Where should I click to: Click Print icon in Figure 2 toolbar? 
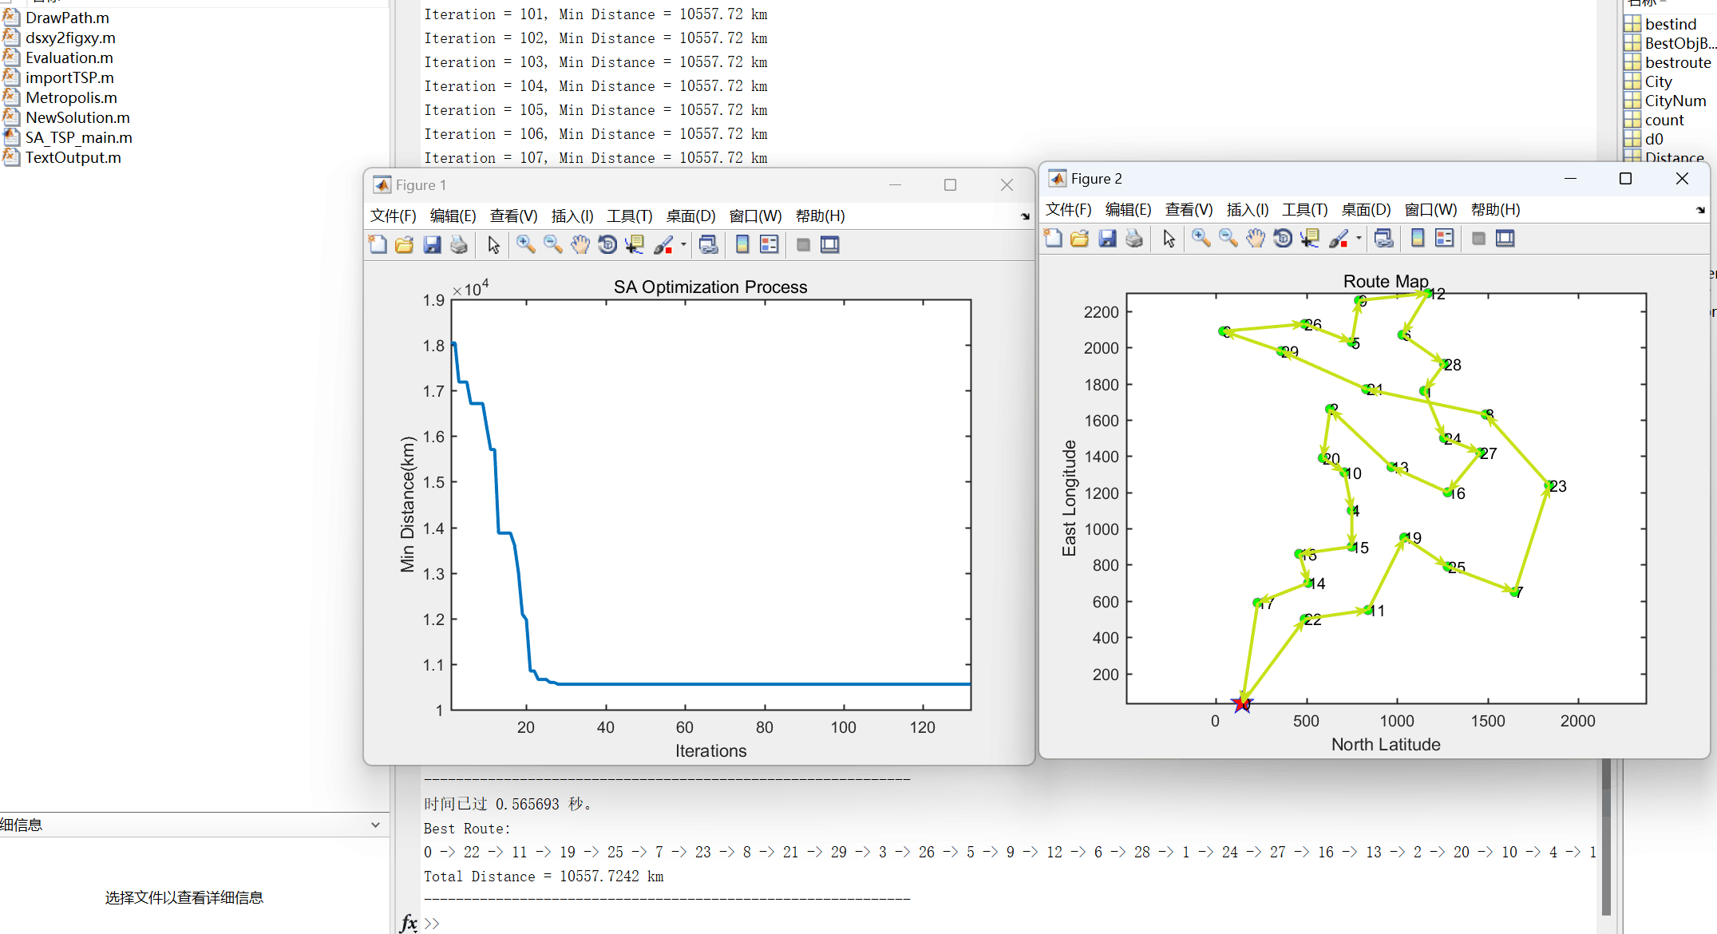coord(1133,239)
